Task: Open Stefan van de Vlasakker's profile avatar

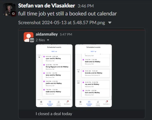Action: coord(9,10)
